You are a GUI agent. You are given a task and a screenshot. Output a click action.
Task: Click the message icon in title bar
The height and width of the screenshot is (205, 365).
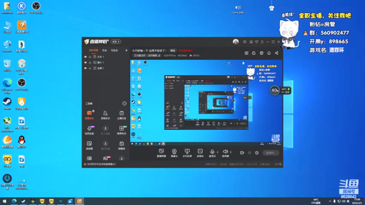[245, 42]
